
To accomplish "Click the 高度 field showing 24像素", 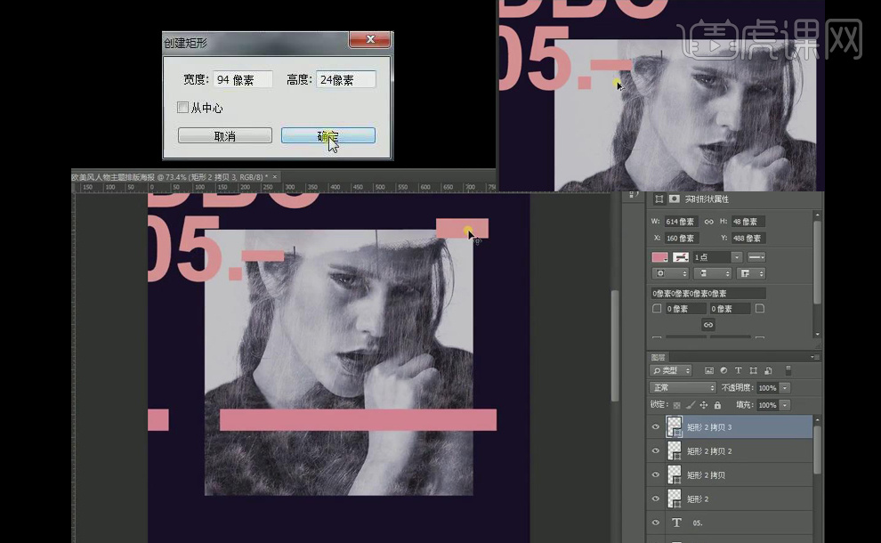I will pos(346,79).
